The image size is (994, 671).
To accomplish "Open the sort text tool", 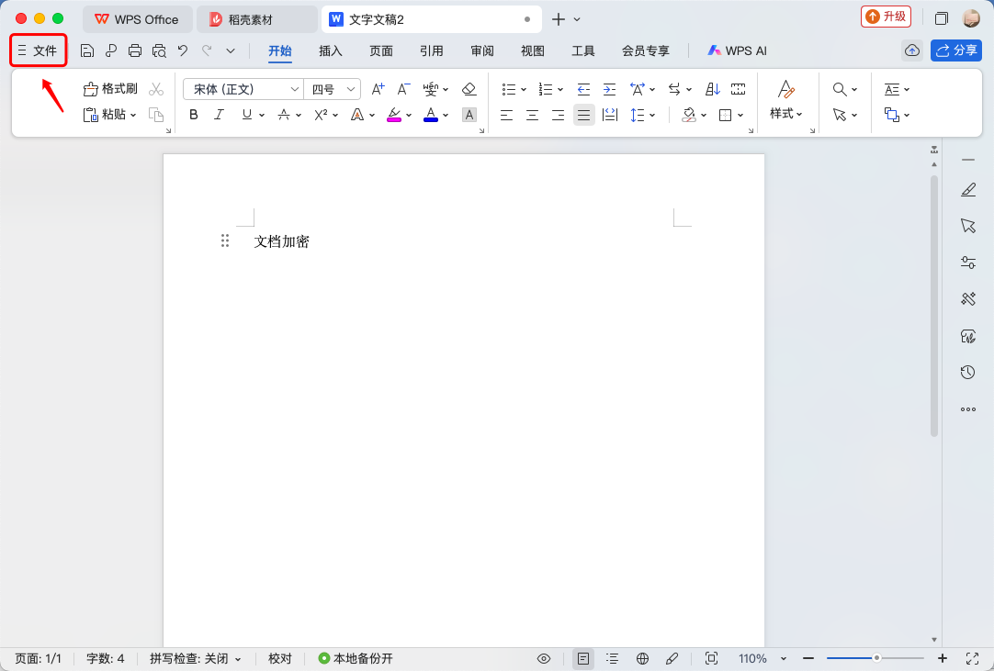I will pos(711,88).
